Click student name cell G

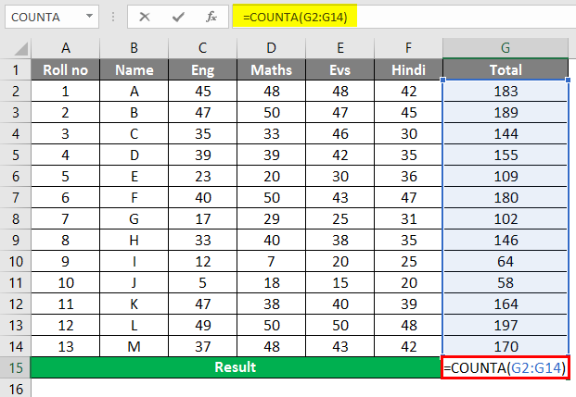point(134,218)
